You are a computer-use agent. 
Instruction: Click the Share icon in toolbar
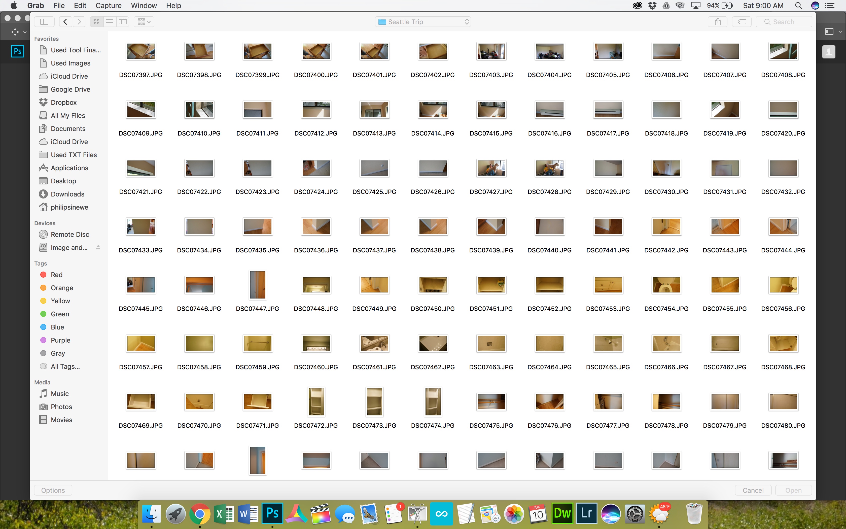pos(718,22)
